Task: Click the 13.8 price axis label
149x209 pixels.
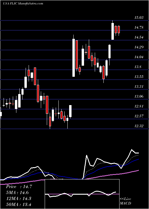Action: coord(138,67)
